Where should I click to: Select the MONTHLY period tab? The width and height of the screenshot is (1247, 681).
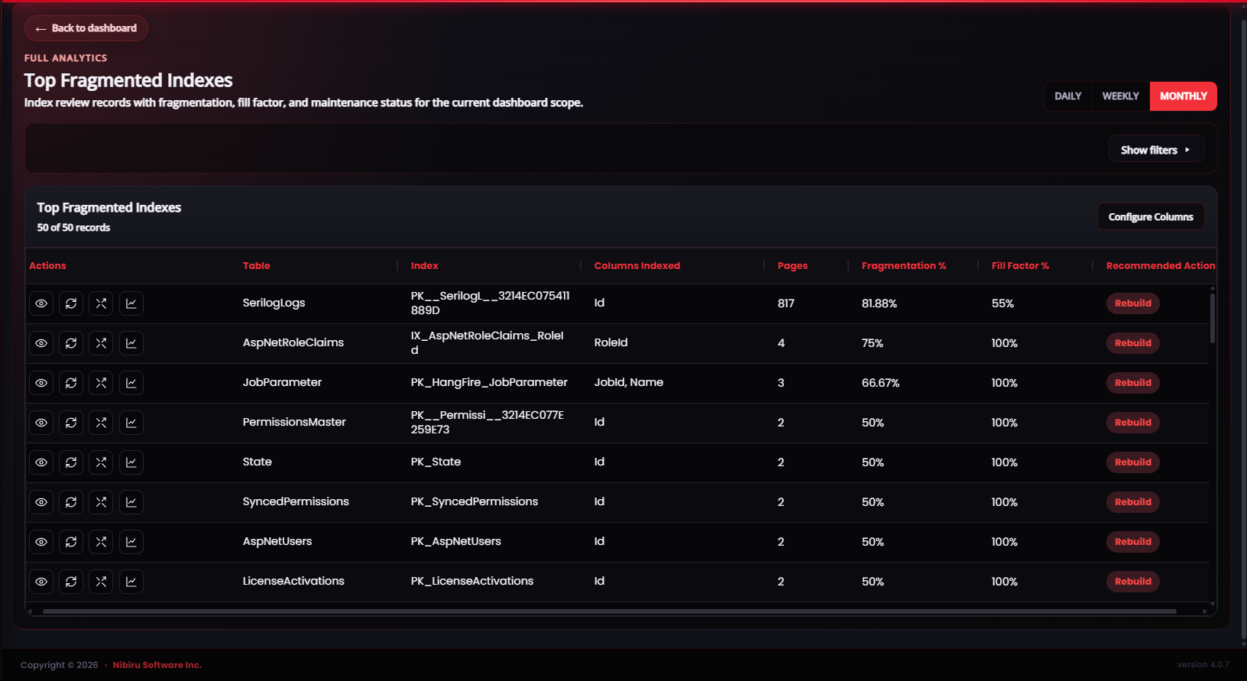click(x=1184, y=96)
